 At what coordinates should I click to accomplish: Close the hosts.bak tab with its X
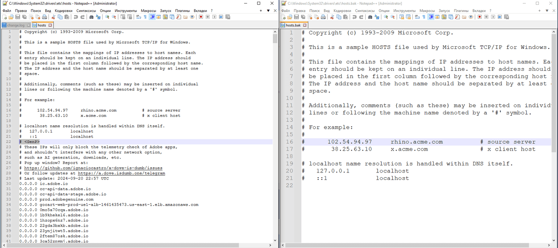coord(305,25)
